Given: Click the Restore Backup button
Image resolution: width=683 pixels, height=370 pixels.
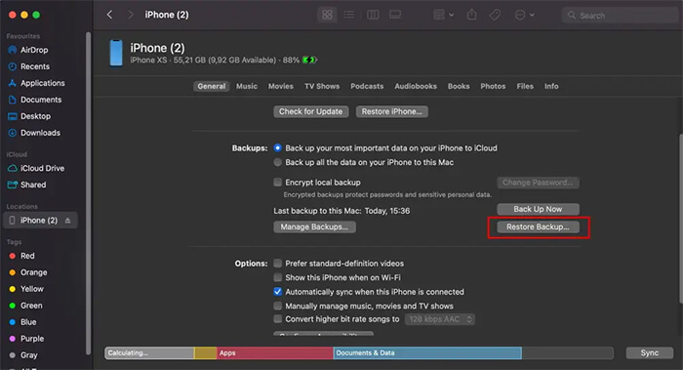Looking at the screenshot, I should coord(538,227).
